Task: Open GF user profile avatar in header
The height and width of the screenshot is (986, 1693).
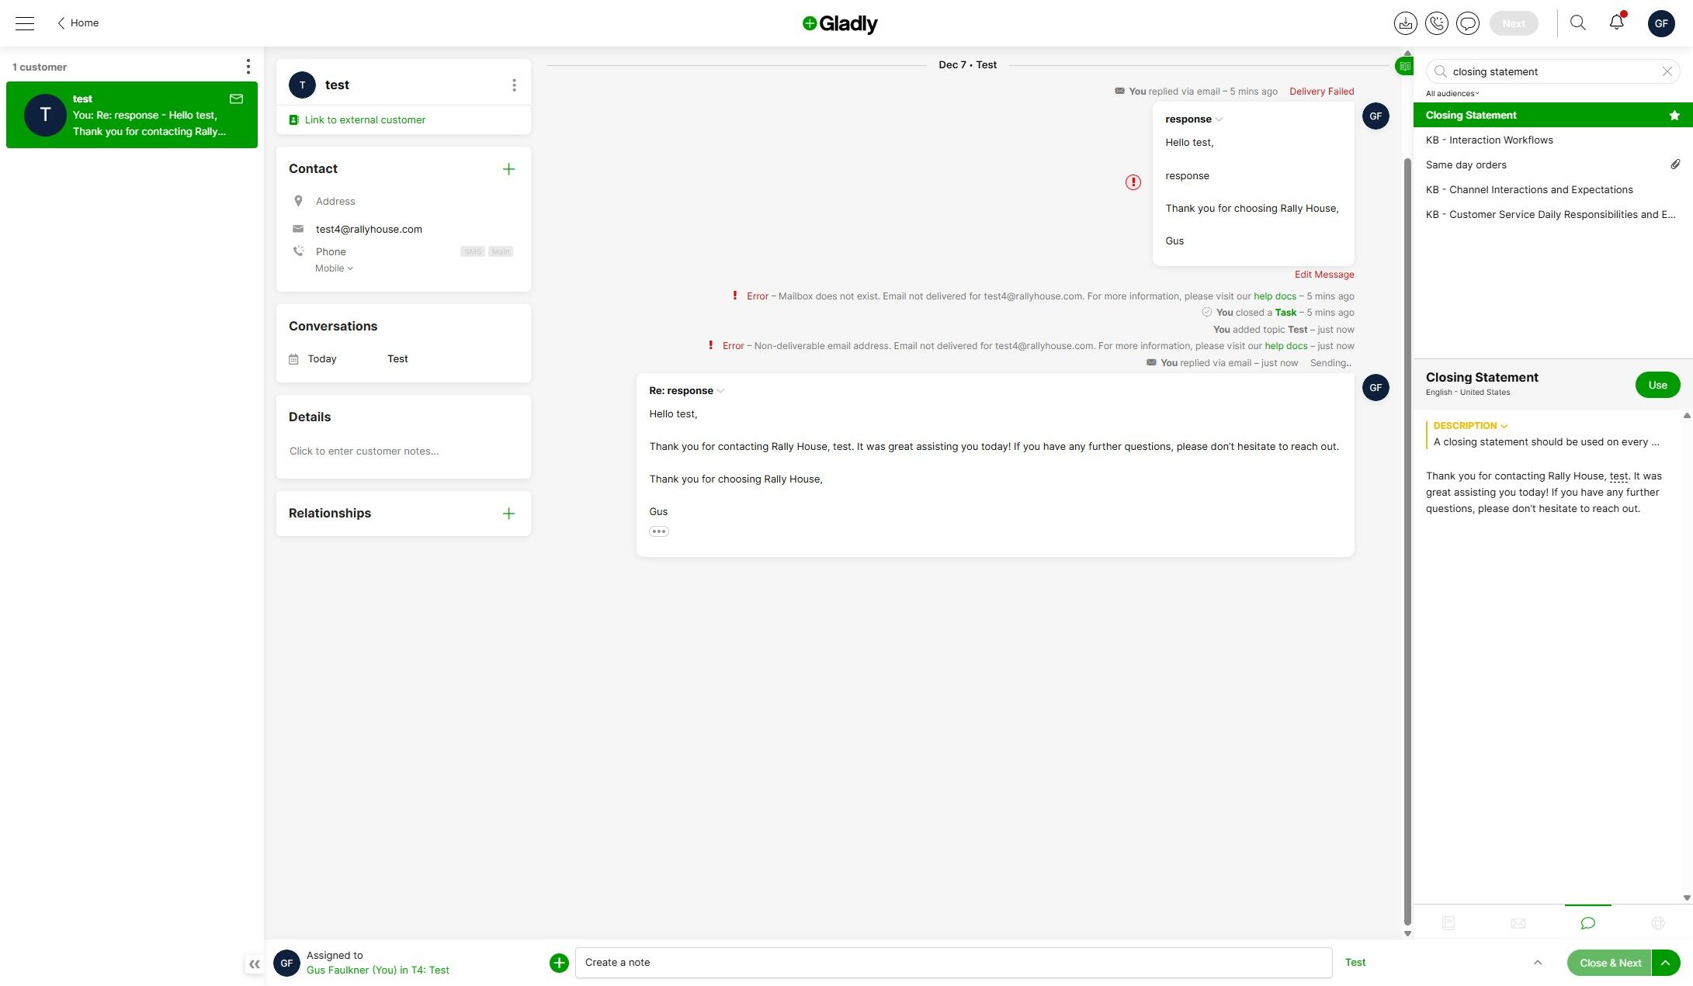Action: tap(1661, 23)
